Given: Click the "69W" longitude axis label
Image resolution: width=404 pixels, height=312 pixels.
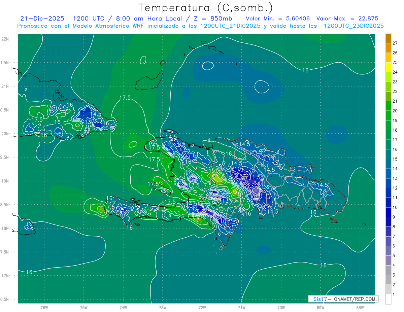Looking at the screenshot, I should click(320, 307).
